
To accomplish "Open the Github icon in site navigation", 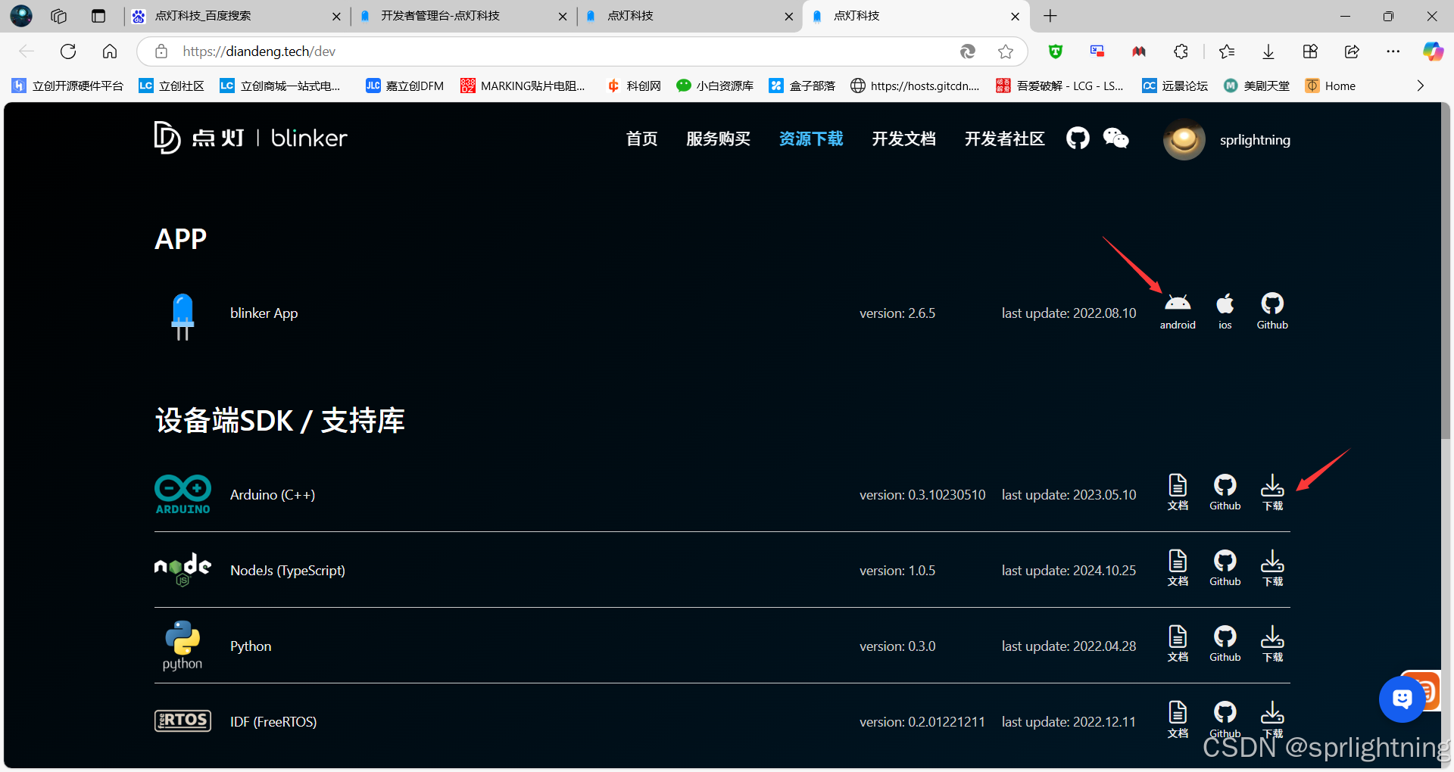I will pos(1078,138).
